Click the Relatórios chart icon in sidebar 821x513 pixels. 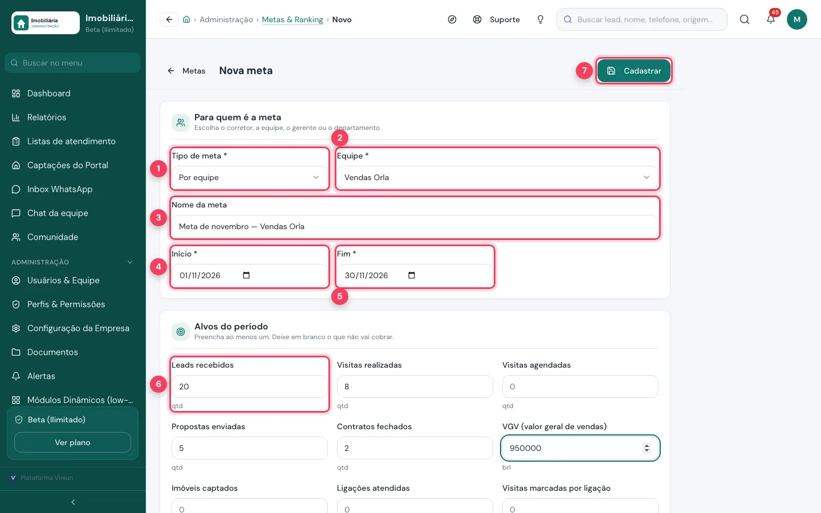16,117
